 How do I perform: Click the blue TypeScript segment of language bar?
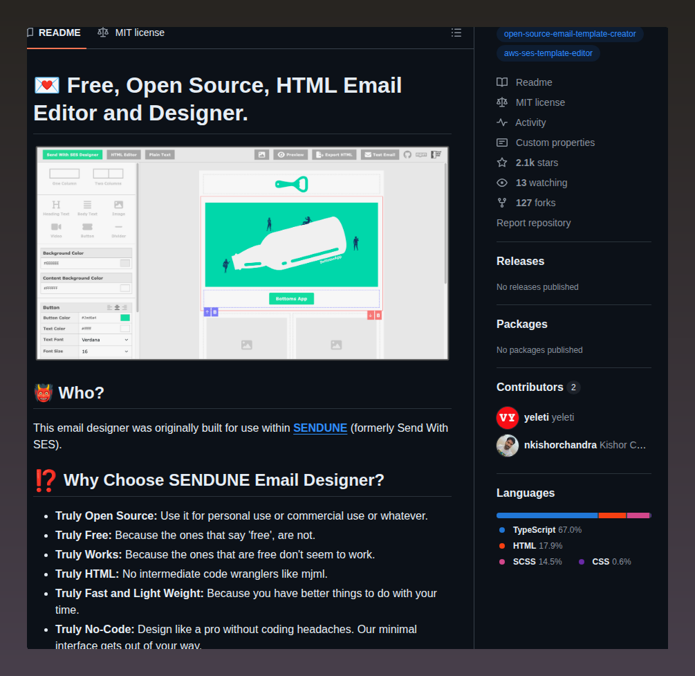[x=547, y=515]
